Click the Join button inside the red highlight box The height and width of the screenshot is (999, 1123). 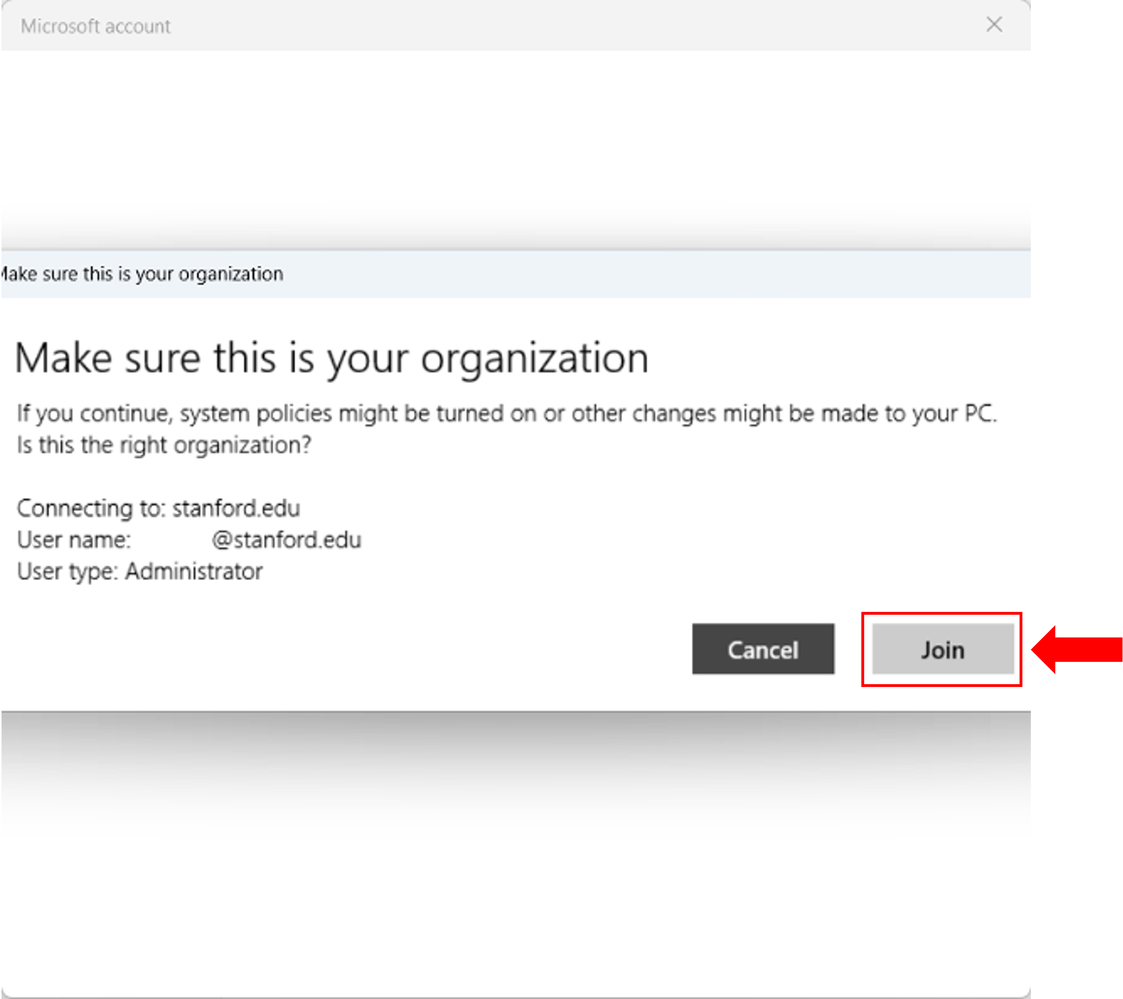[x=943, y=649]
